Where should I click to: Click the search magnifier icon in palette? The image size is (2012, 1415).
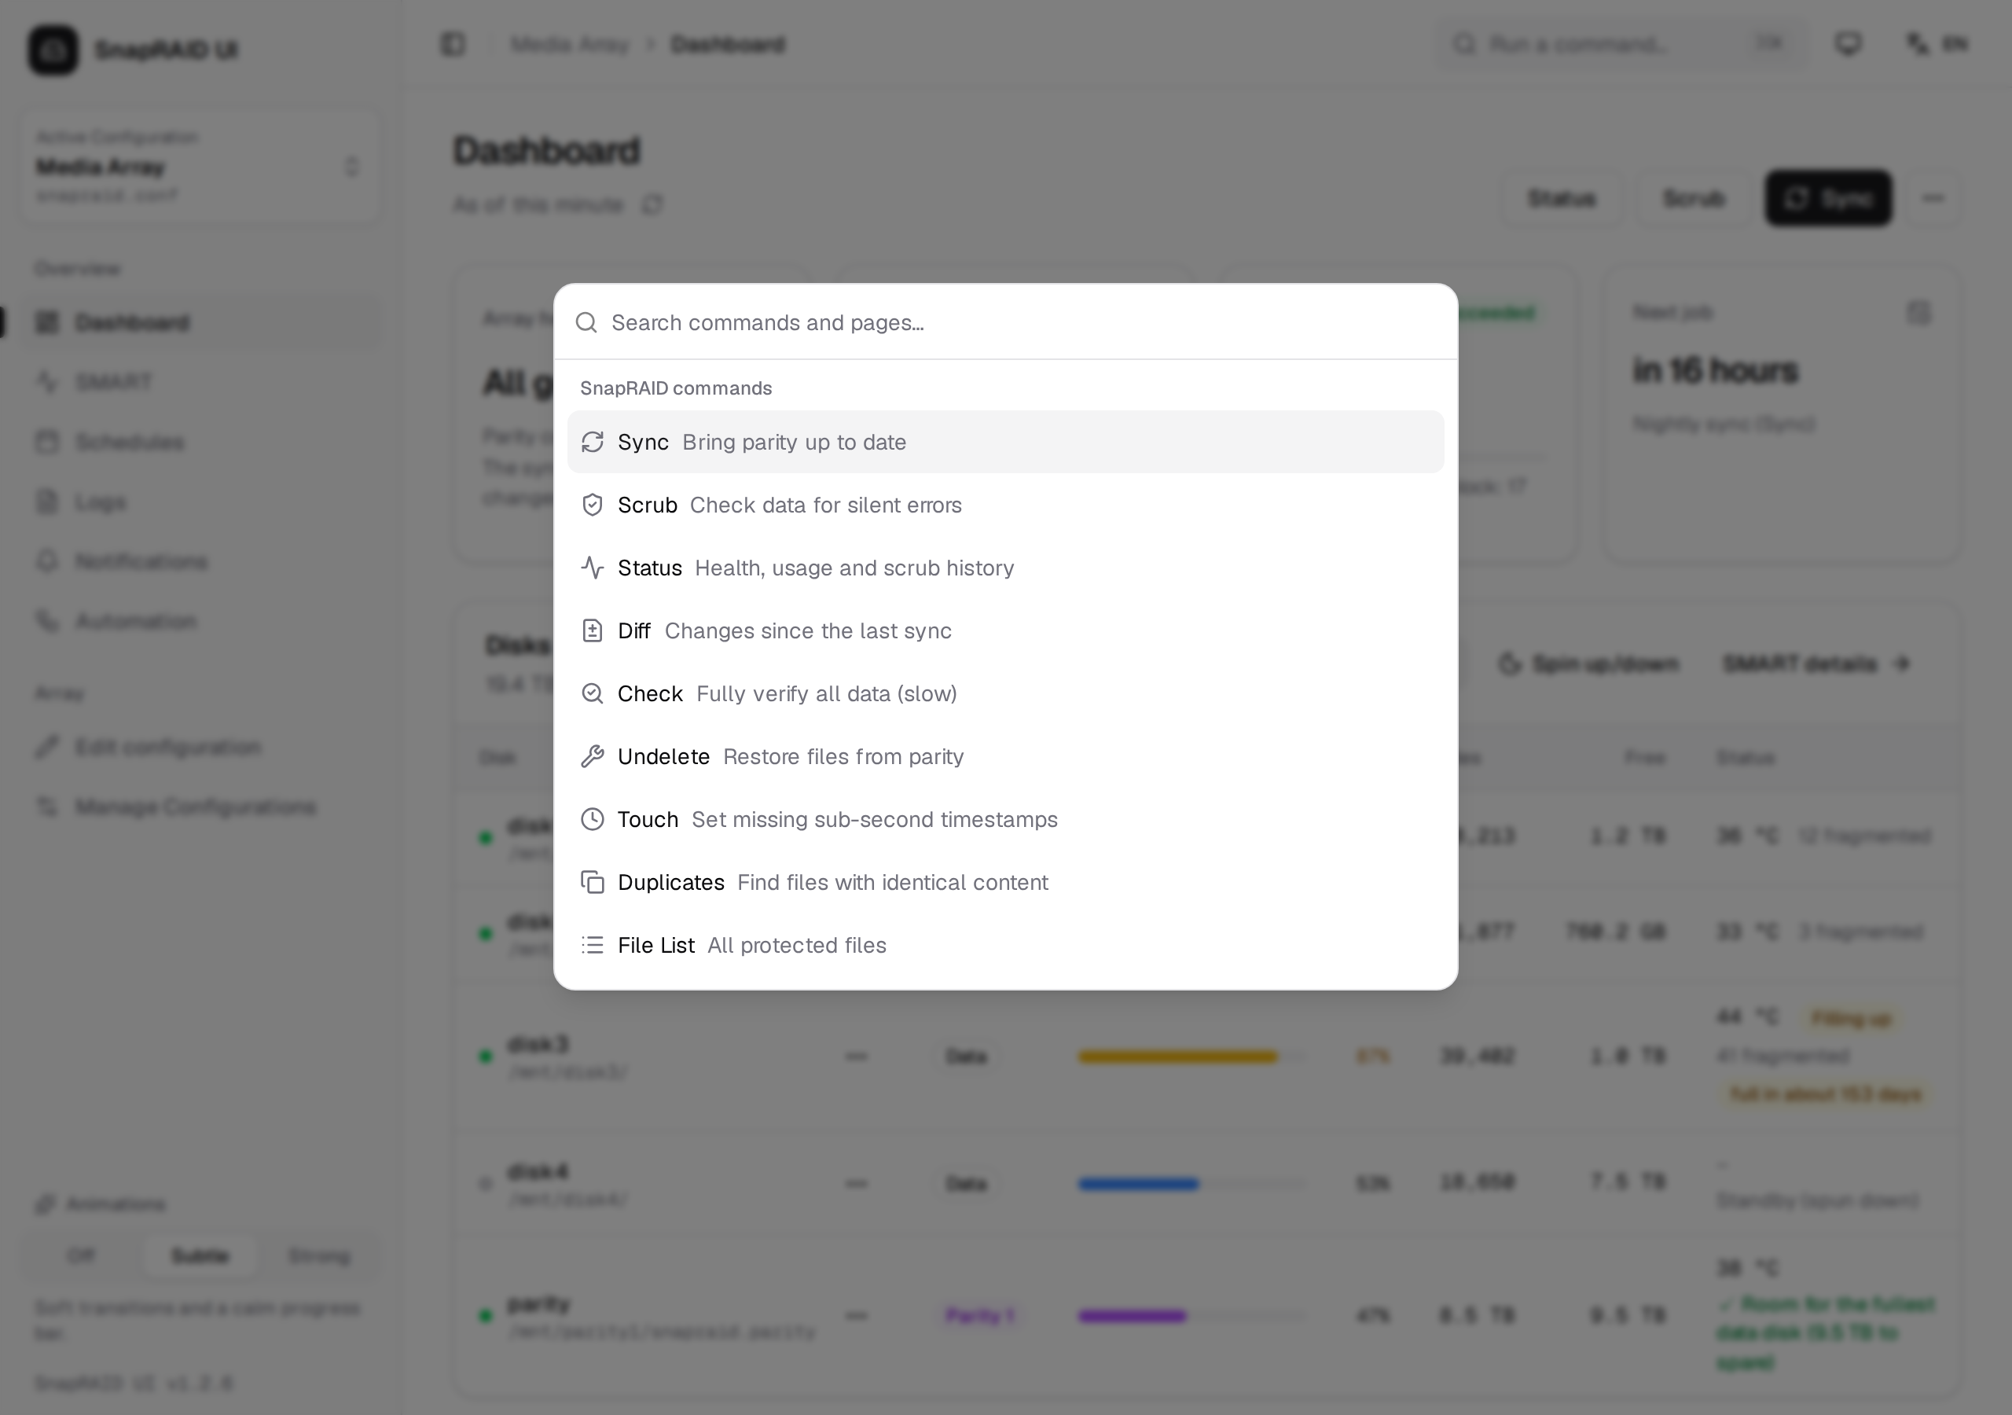click(x=586, y=322)
